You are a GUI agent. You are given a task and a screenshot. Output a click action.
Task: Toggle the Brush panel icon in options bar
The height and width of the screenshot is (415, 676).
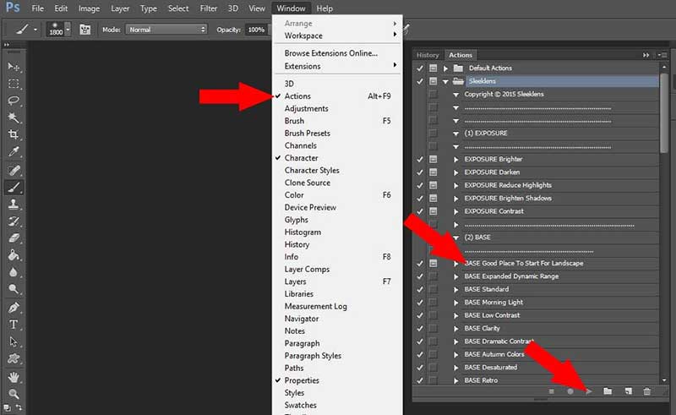85,30
